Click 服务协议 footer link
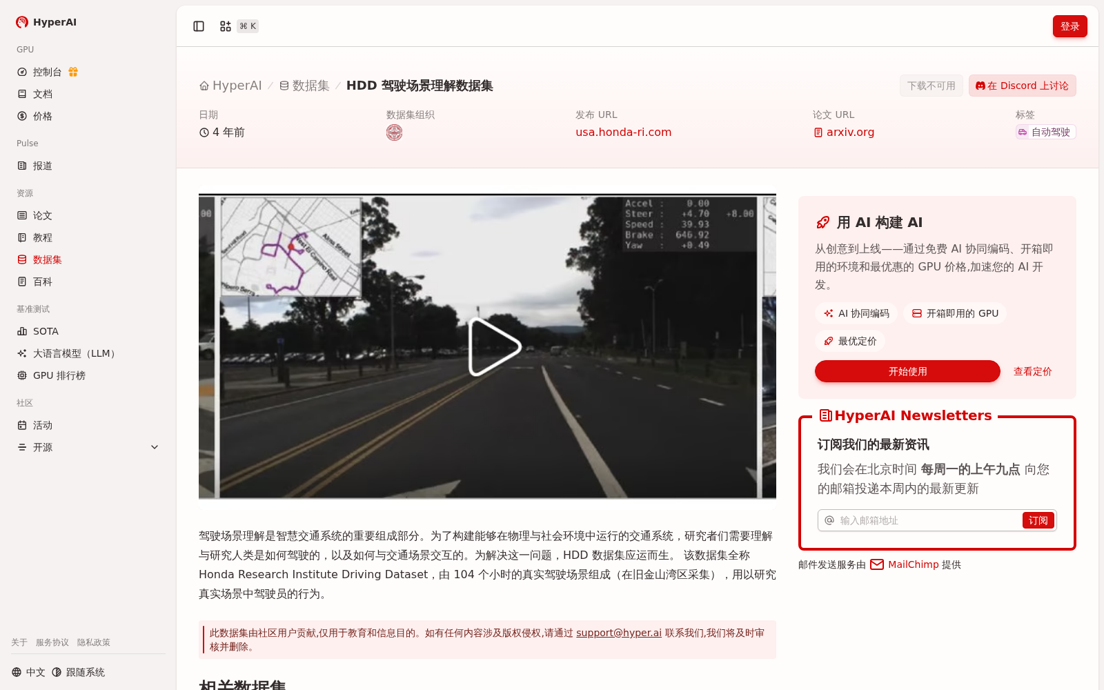This screenshot has width=1104, height=690. click(52, 642)
